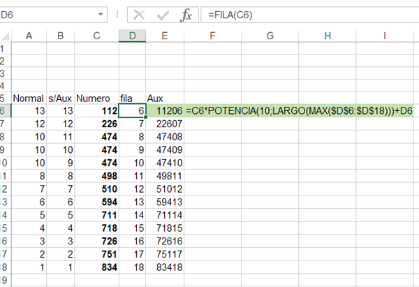The height and width of the screenshot is (287, 419).
Task: Click the formula bar containing =FILA(C6)
Action: click(307, 15)
